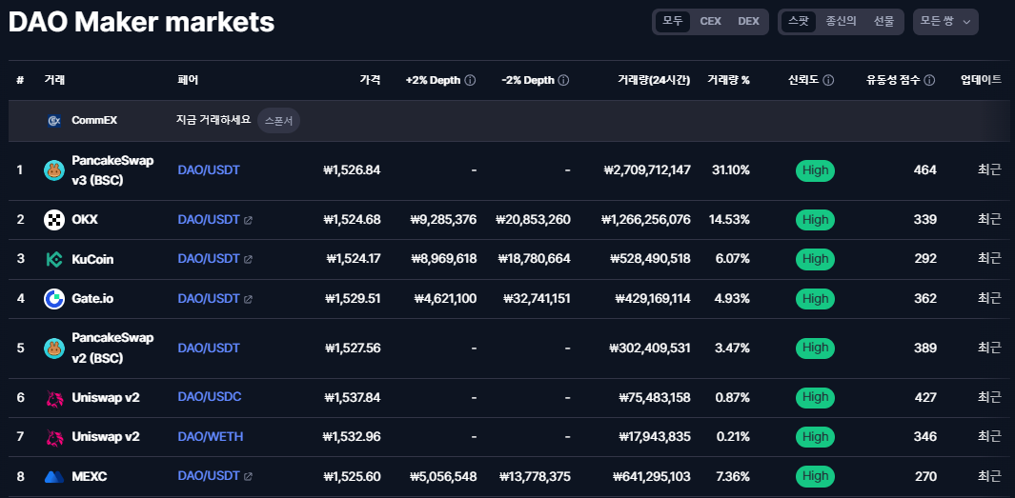Sort the table by 가격 column
The width and height of the screenshot is (1015, 498).
[x=370, y=81]
